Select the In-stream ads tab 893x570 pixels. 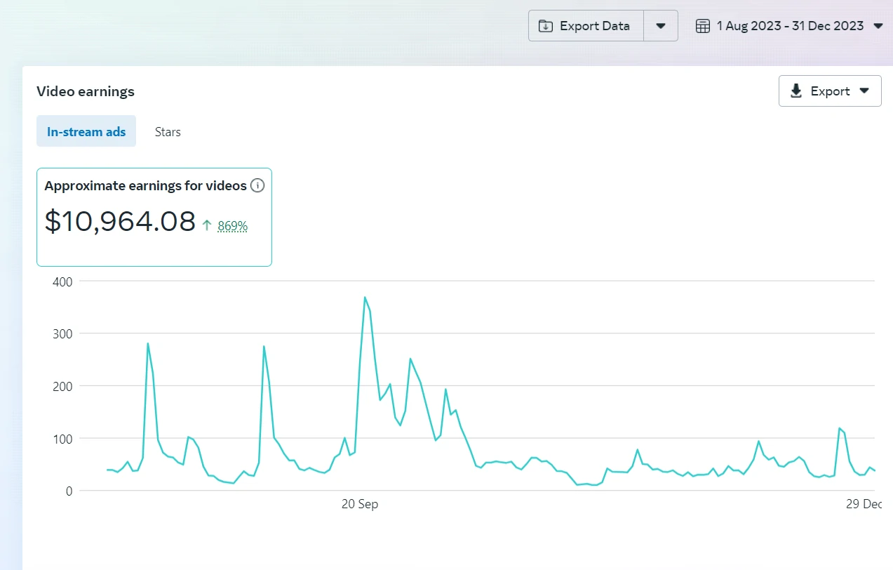[x=86, y=131]
